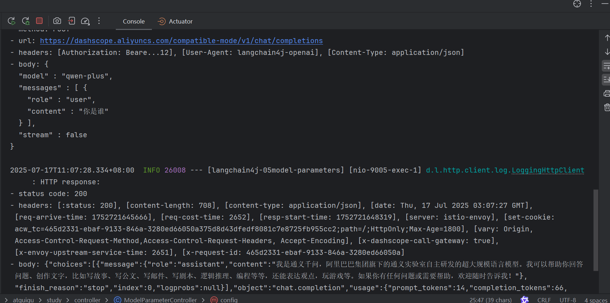Hide the tool window with the minimize dash
610x303 pixels.
(605, 4)
